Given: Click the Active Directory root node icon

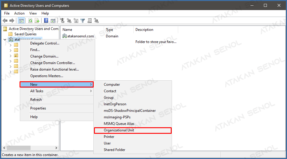Looking at the screenshot, I should 5,29.
